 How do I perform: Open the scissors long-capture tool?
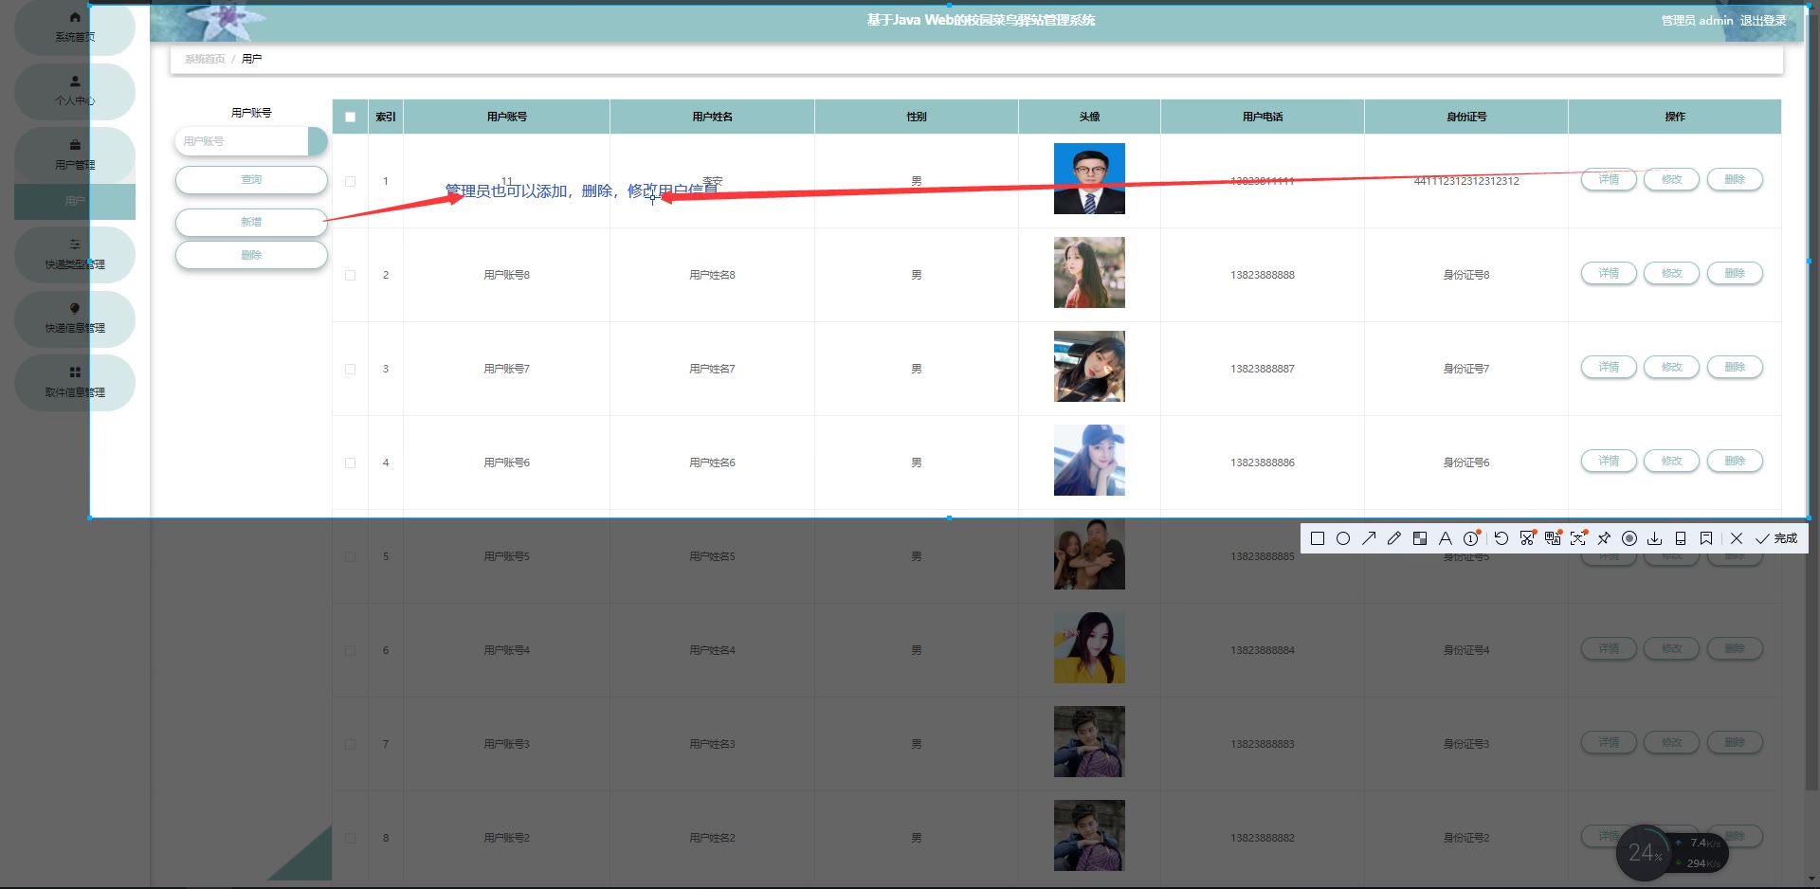(x=1527, y=538)
